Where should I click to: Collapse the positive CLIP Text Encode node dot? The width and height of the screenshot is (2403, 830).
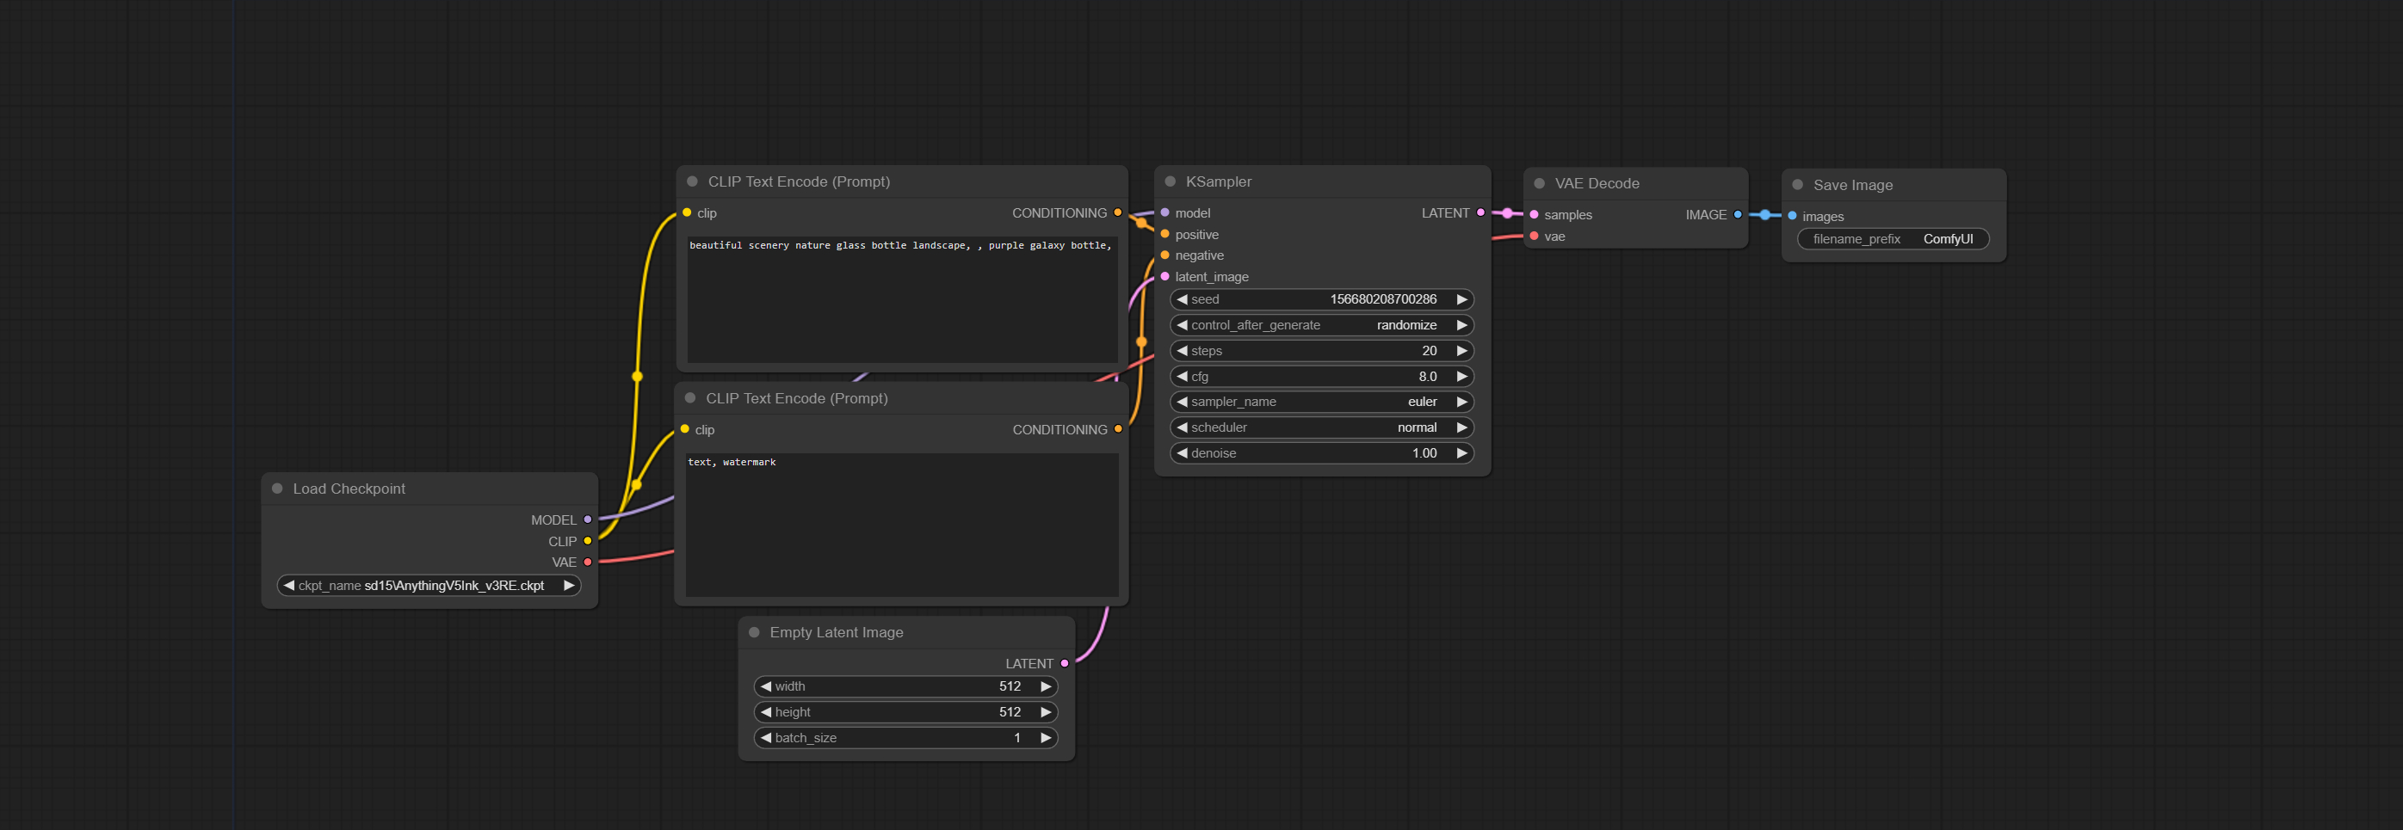click(692, 181)
